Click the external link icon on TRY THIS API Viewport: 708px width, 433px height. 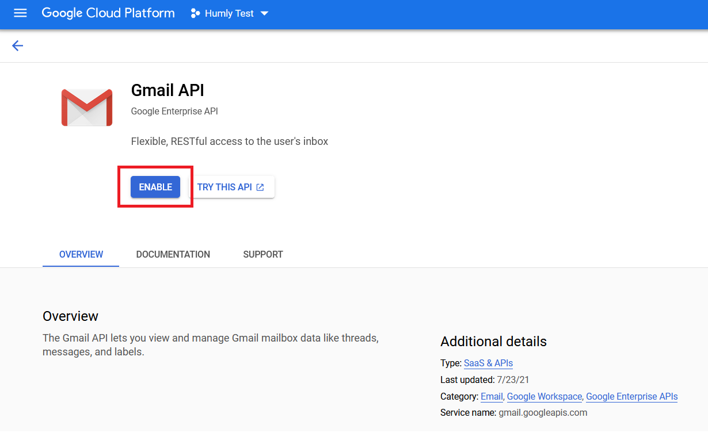(x=260, y=186)
